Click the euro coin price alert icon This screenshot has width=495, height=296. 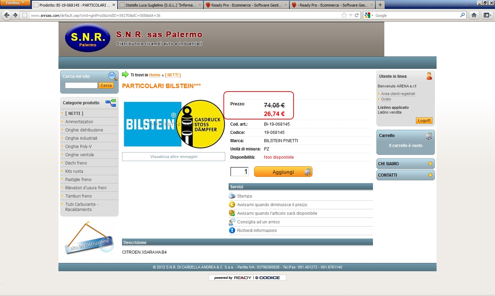tap(232, 204)
